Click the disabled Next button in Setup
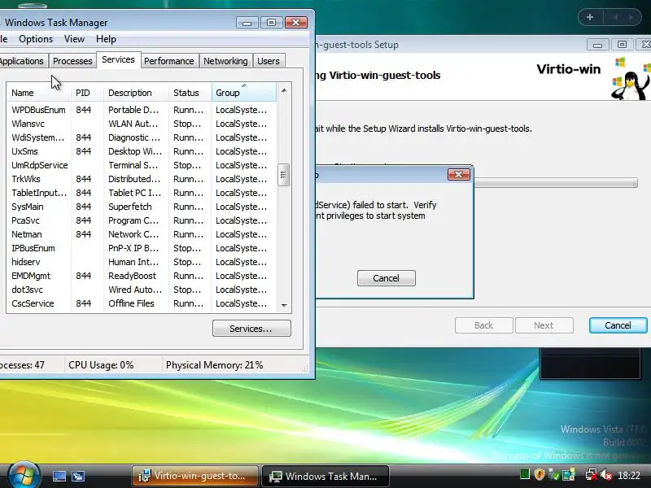651x488 pixels. (x=544, y=325)
